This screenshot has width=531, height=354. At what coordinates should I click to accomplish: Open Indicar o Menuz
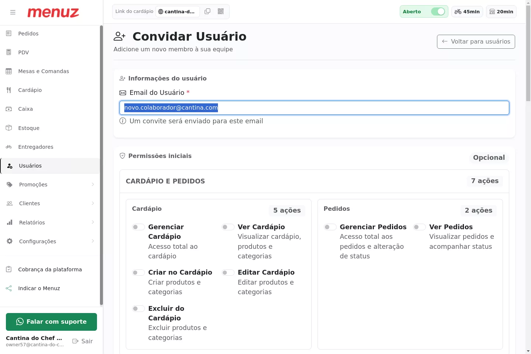point(50,288)
